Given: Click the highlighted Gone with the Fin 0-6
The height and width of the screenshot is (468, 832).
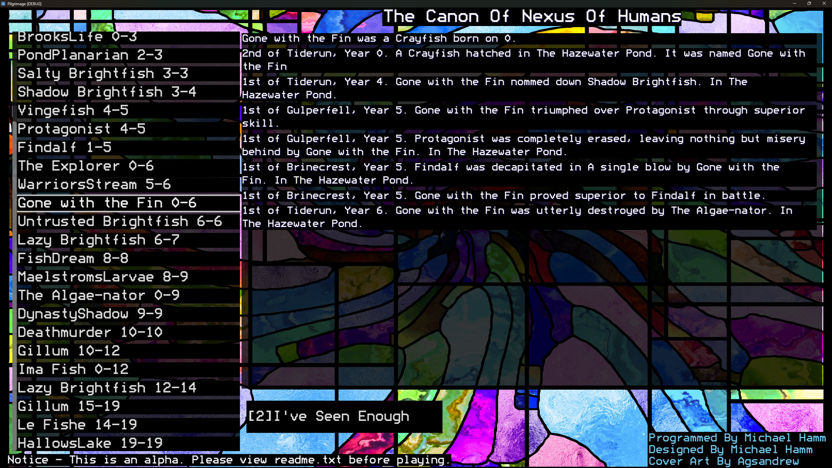Looking at the screenshot, I should click(x=128, y=203).
